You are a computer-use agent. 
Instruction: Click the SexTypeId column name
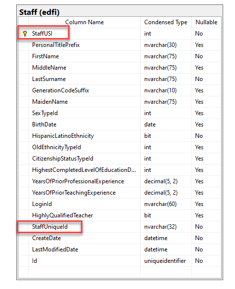(45, 113)
